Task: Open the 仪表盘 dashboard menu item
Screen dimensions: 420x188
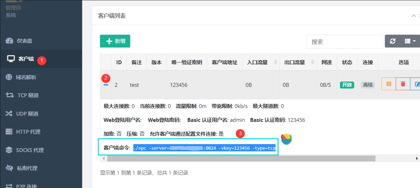Action: [x=41, y=41]
